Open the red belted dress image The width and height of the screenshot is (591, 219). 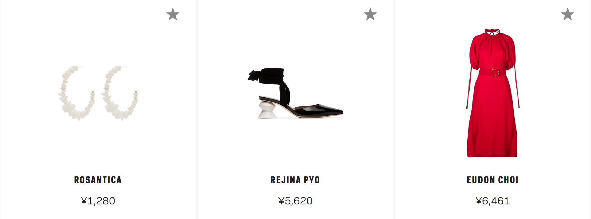tap(492, 93)
